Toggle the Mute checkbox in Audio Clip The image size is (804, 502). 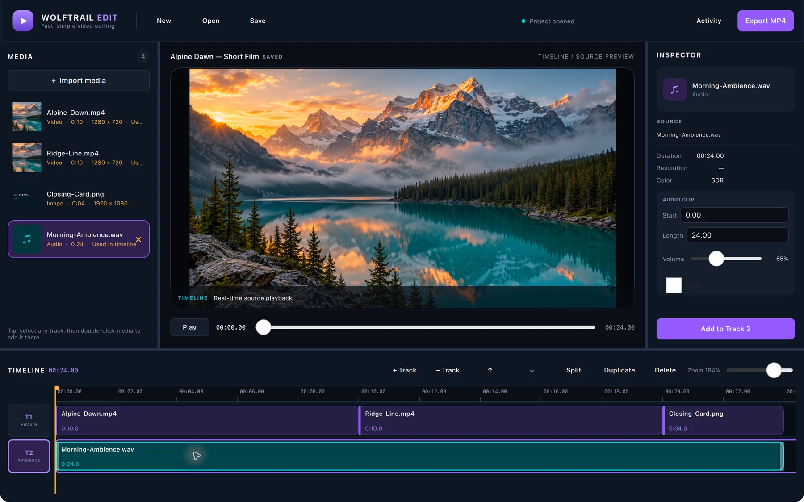[674, 285]
